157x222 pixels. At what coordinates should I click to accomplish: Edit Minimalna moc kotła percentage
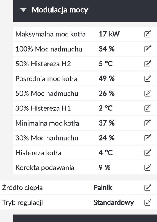click(x=148, y=123)
